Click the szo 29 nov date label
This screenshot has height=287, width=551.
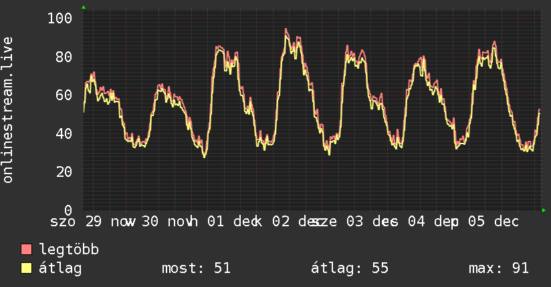[x=93, y=222]
